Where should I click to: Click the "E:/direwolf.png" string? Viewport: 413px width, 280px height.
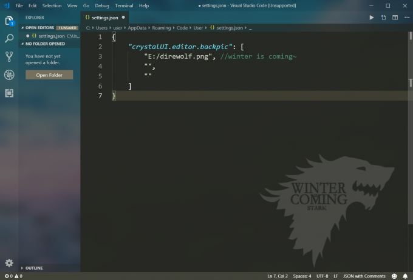178,56
